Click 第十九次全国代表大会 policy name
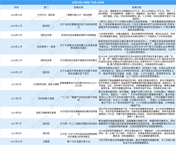This screenshot has width=176, height=145. (x=78, y=142)
